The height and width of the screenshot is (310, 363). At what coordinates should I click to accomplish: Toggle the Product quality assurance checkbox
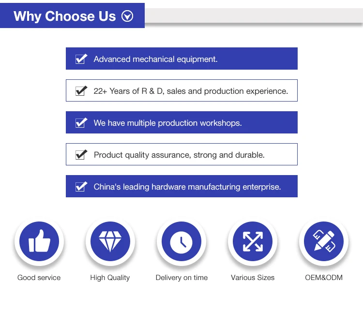tap(80, 155)
